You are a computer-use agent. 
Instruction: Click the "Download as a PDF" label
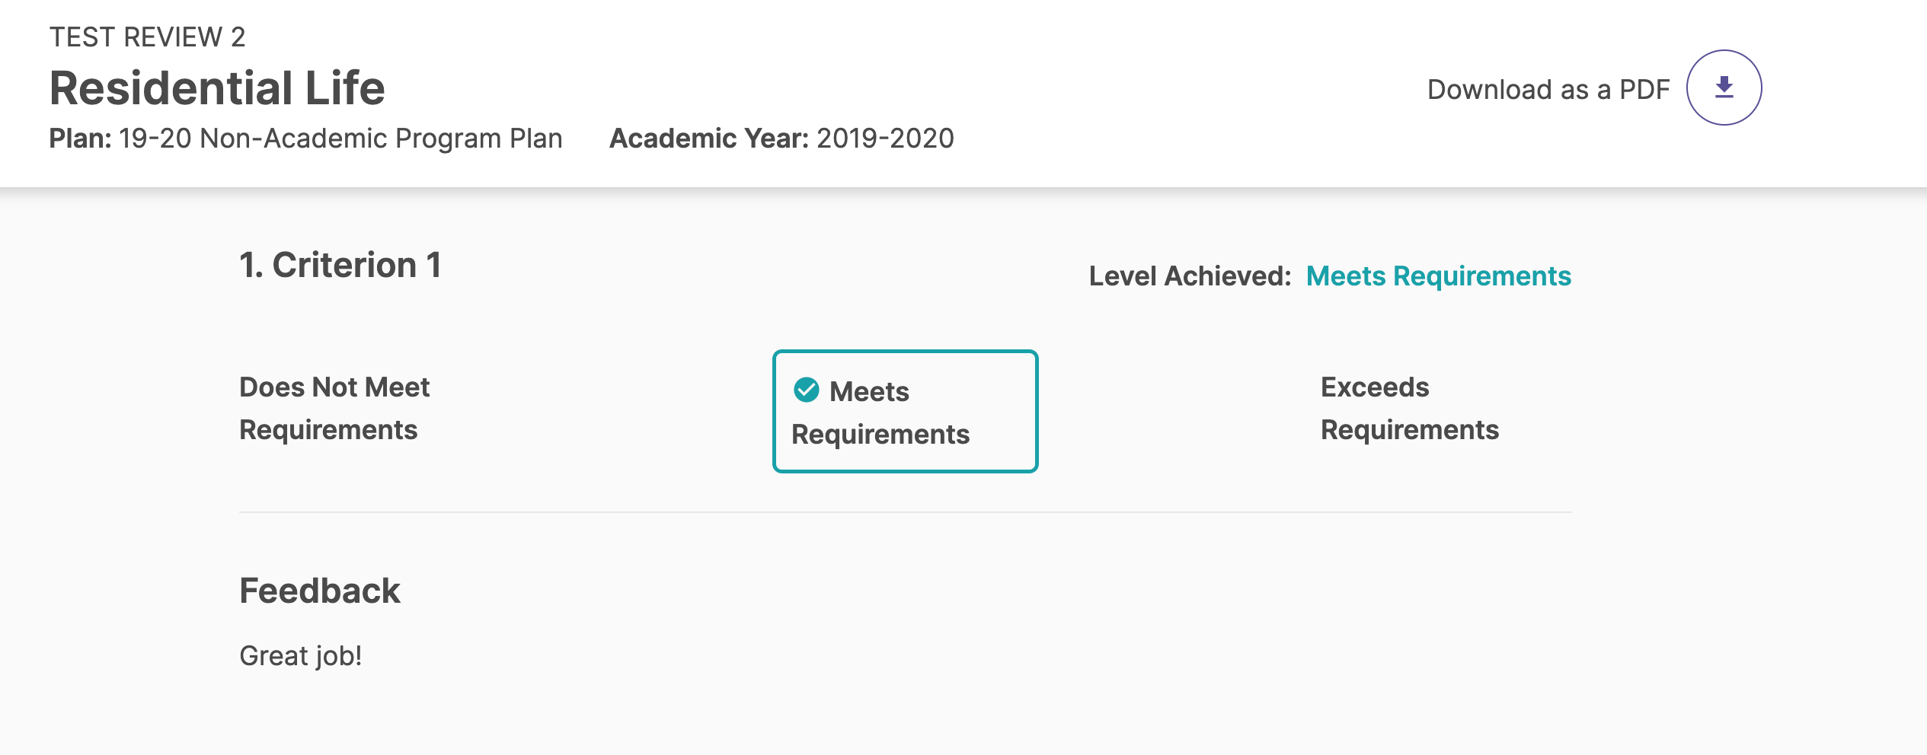tap(1548, 90)
